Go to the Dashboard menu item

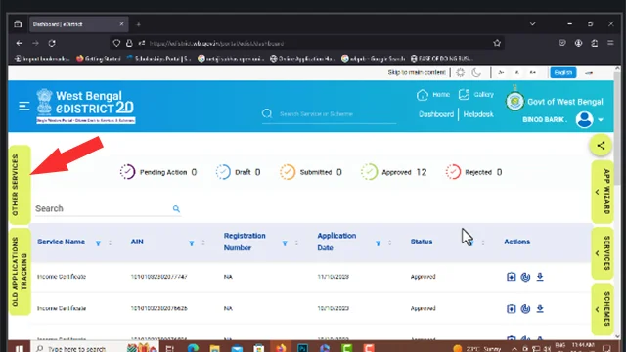point(436,114)
